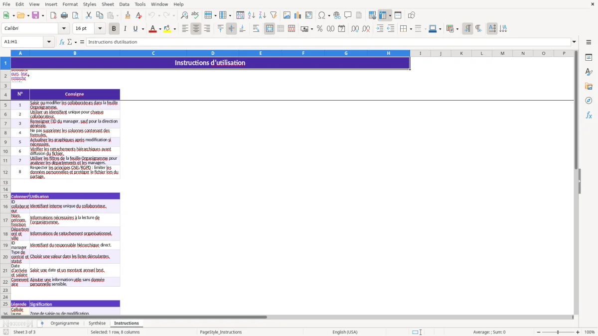Viewport: 598px width, 336px height.
Task: Click the Format as Date icon
Action: coord(341,29)
